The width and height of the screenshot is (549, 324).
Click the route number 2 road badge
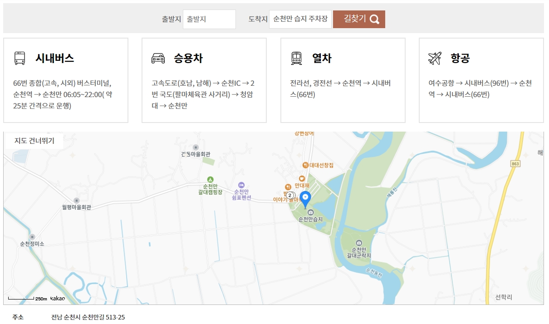(289, 196)
